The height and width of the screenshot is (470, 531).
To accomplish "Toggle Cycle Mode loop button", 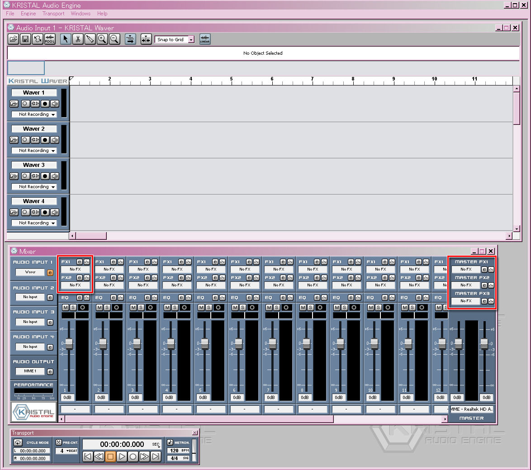I will pos(18,442).
